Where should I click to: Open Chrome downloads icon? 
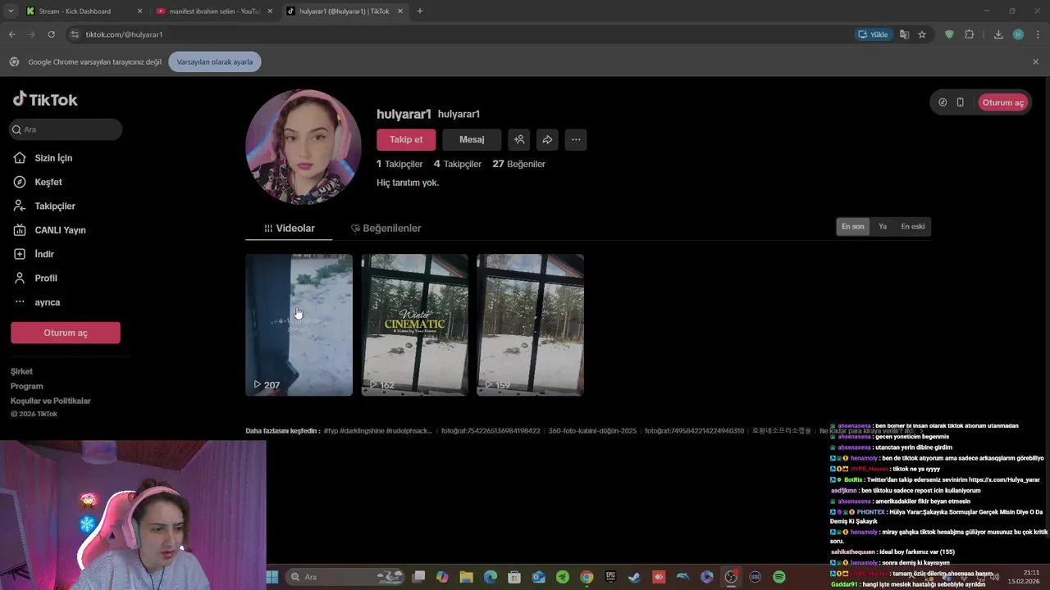point(998,34)
